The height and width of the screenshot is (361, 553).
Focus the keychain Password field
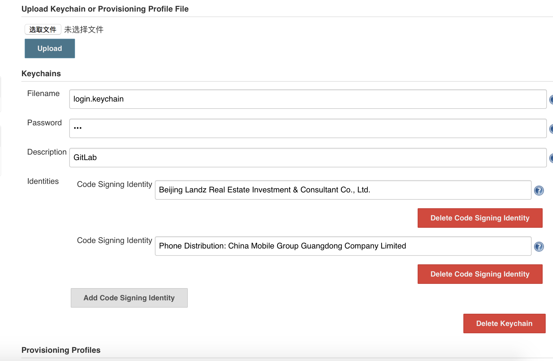point(308,128)
